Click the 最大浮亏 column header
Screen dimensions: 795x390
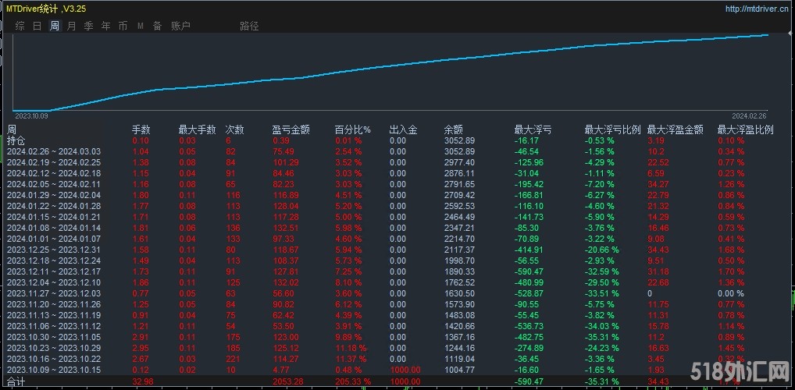point(533,130)
